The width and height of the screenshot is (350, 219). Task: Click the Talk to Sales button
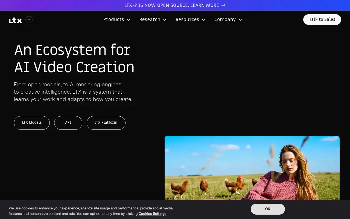(322, 19)
